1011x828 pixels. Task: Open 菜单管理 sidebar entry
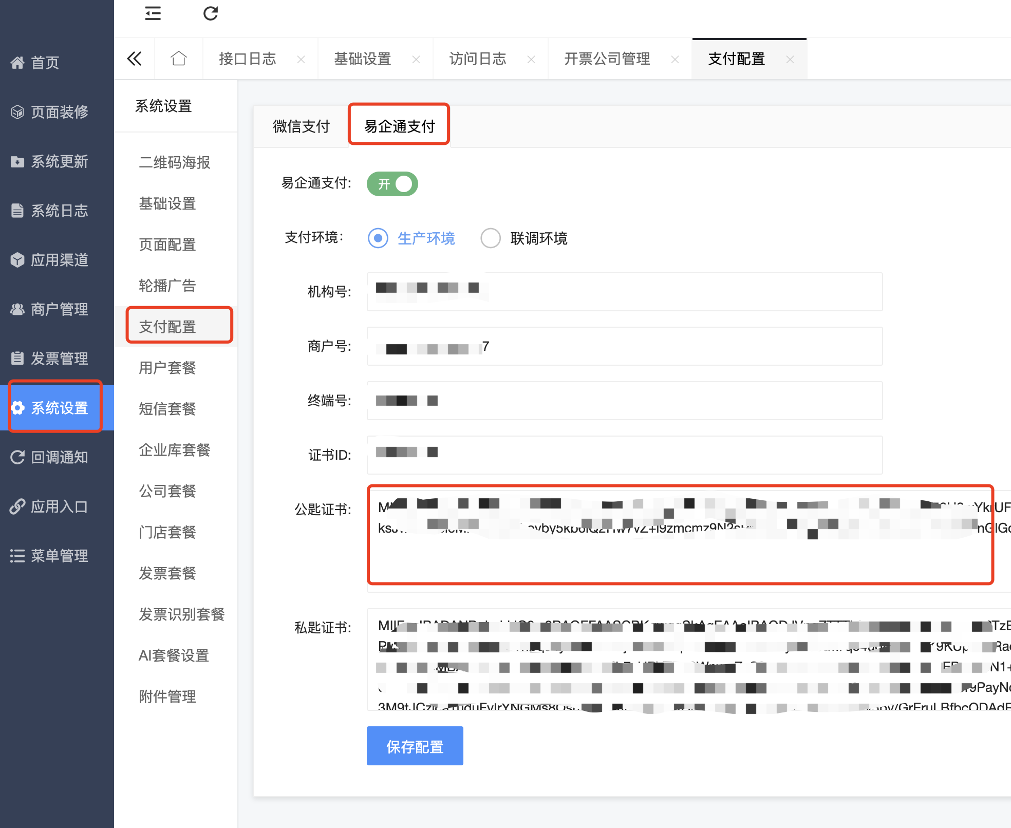59,556
